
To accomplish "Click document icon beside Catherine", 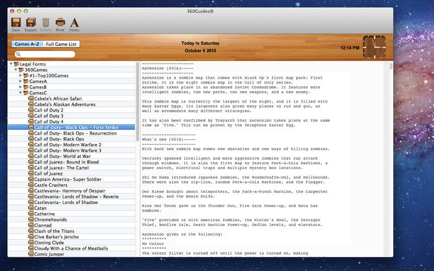I will coord(31,214).
